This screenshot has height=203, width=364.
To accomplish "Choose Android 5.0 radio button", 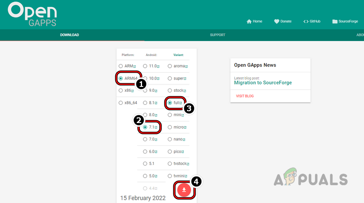I will pos(145,176).
